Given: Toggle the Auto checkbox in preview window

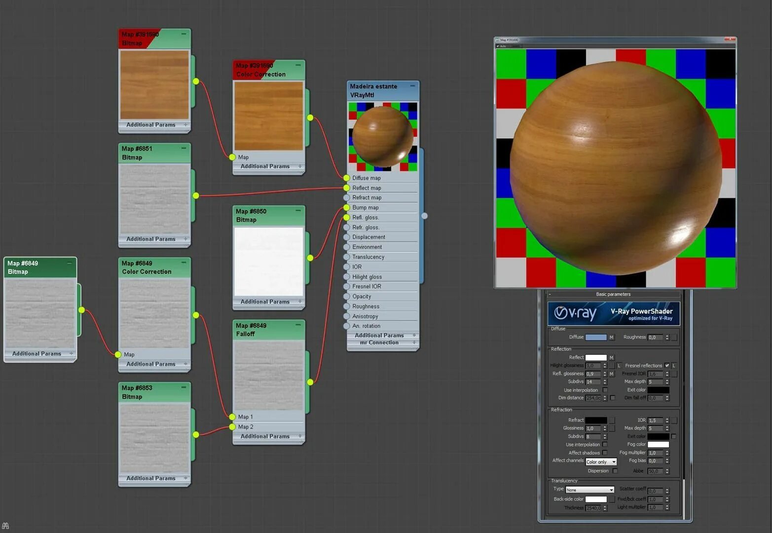Looking at the screenshot, I should pos(498,46).
